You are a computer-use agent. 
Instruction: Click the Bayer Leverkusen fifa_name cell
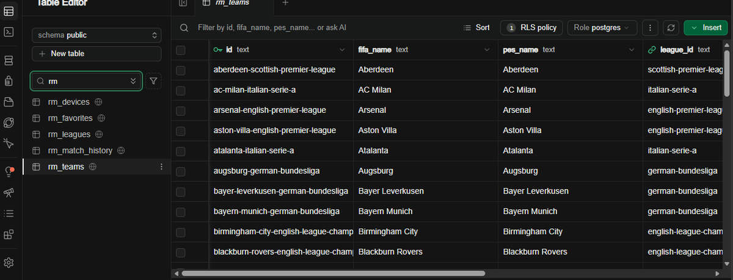(426, 192)
